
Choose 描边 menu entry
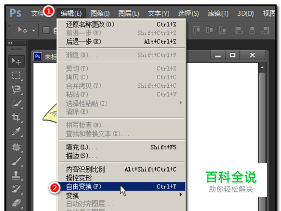121,156
